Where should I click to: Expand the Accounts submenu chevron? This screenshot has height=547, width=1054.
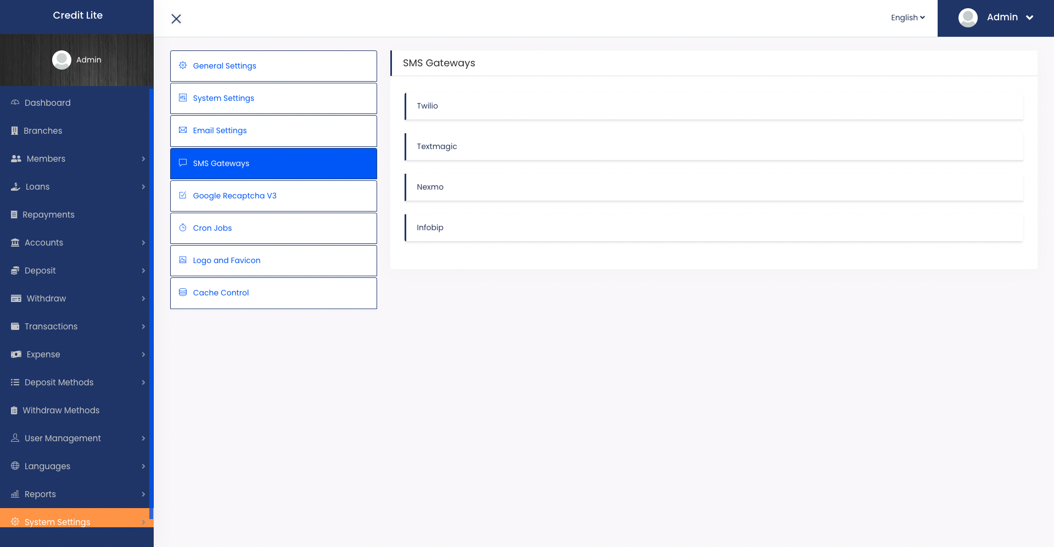tap(143, 242)
